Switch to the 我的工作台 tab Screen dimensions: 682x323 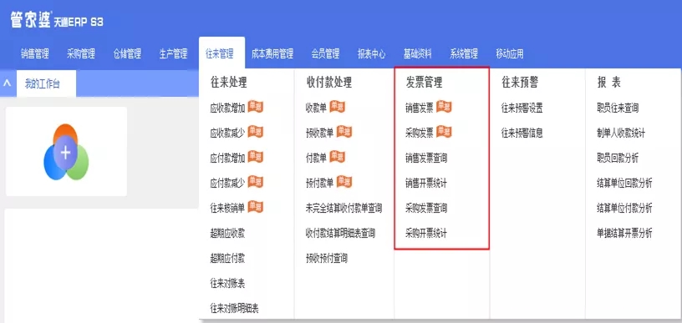pos(43,83)
